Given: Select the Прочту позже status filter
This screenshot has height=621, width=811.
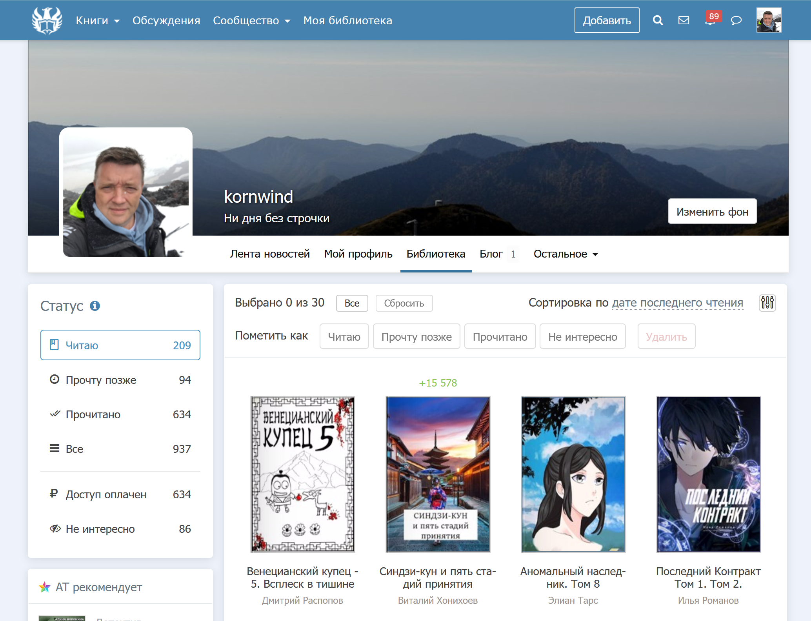Looking at the screenshot, I should (x=120, y=380).
